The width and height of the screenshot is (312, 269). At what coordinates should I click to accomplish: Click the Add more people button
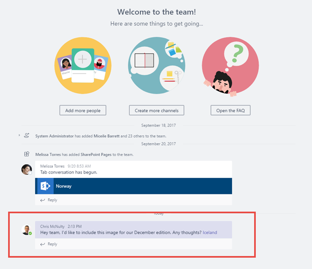click(83, 110)
